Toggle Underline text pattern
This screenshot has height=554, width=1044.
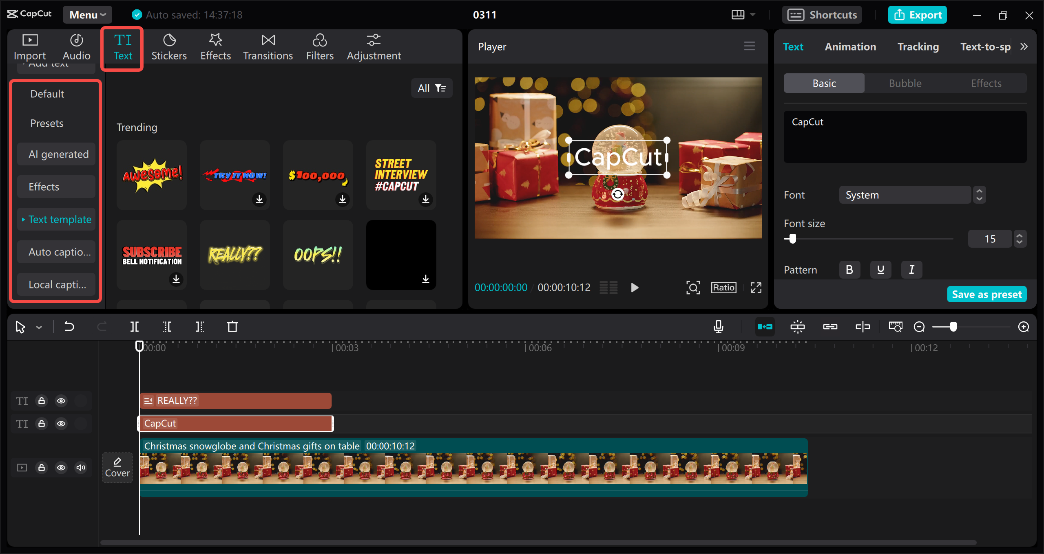click(x=881, y=270)
